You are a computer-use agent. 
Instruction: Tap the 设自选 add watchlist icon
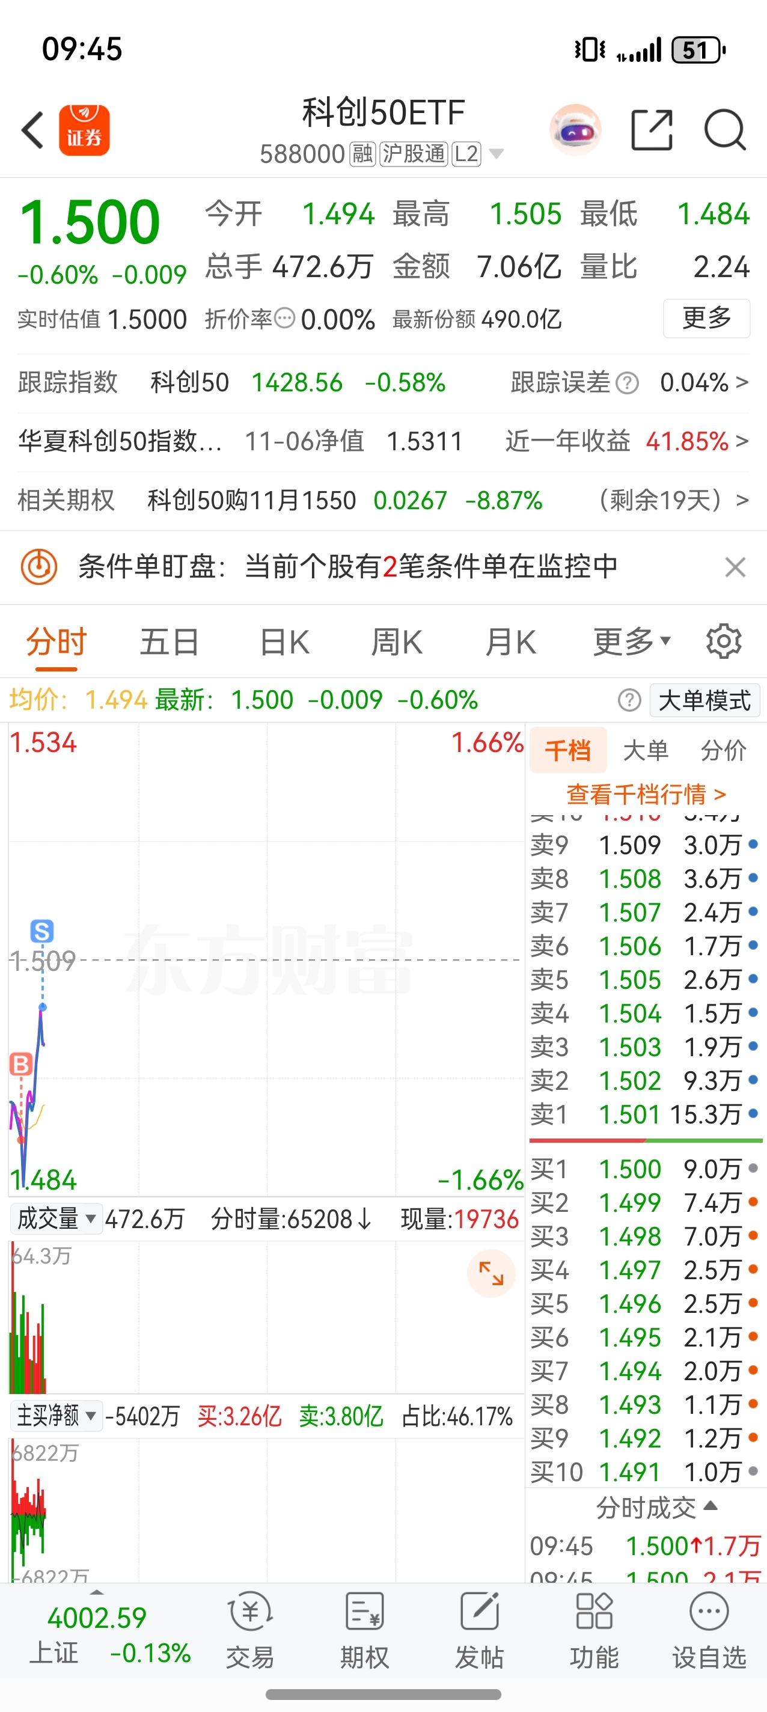[x=709, y=1631]
